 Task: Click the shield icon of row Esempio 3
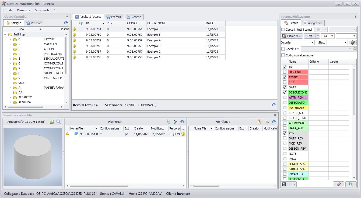pyautogui.click(x=74, y=46)
